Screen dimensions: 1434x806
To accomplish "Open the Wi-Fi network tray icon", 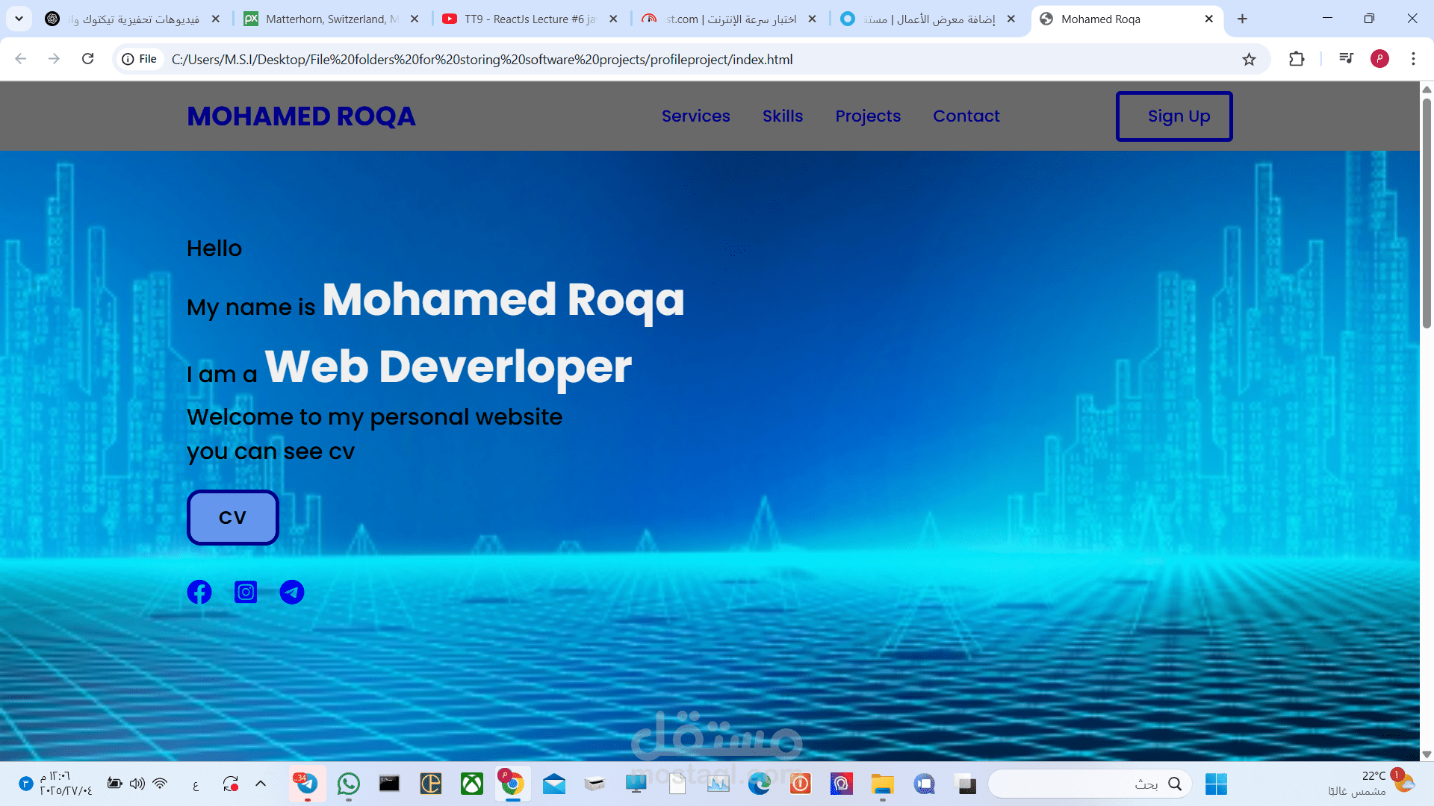I will click(x=160, y=784).
